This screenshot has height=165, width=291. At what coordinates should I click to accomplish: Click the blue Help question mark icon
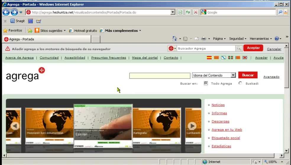pyautogui.click(x=277, y=39)
